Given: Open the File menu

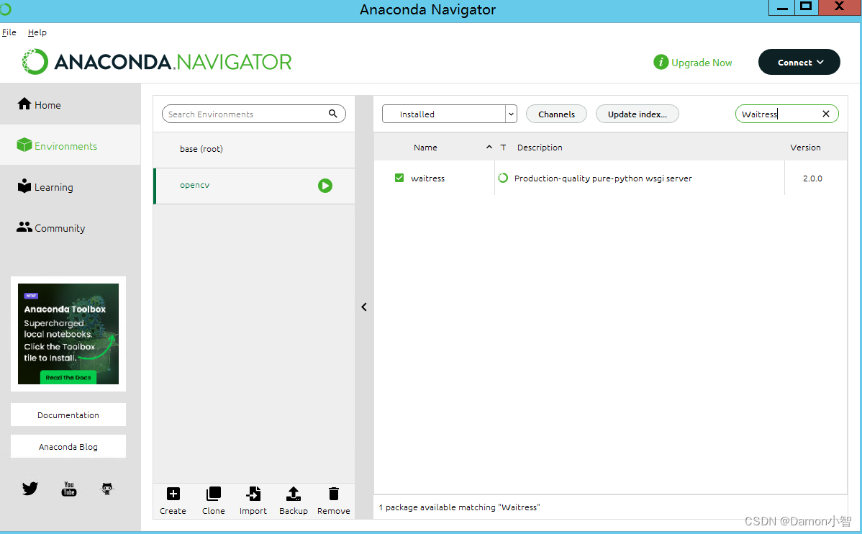Looking at the screenshot, I should tap(9, 32).
